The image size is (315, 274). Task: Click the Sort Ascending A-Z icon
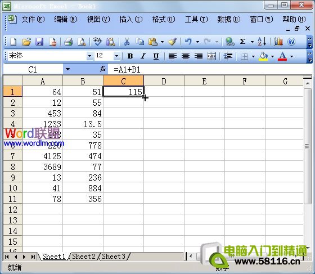point(262,42)
